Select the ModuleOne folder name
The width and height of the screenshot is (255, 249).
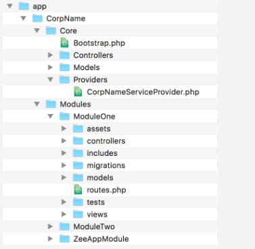point(94,116)
